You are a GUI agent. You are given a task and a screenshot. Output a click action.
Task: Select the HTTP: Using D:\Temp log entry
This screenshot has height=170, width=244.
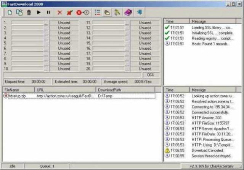tap(200, 145)
